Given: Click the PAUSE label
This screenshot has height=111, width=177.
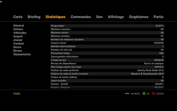Looking at the screenshot, I should click(17, 94).
